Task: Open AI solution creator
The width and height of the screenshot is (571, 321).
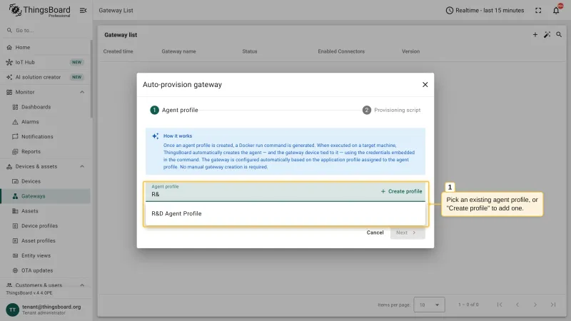Action: (x=45, y=77)
